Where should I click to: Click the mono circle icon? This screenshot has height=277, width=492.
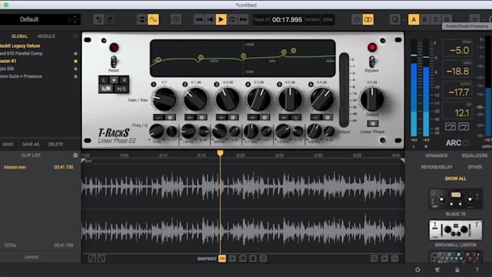(357, 20)
